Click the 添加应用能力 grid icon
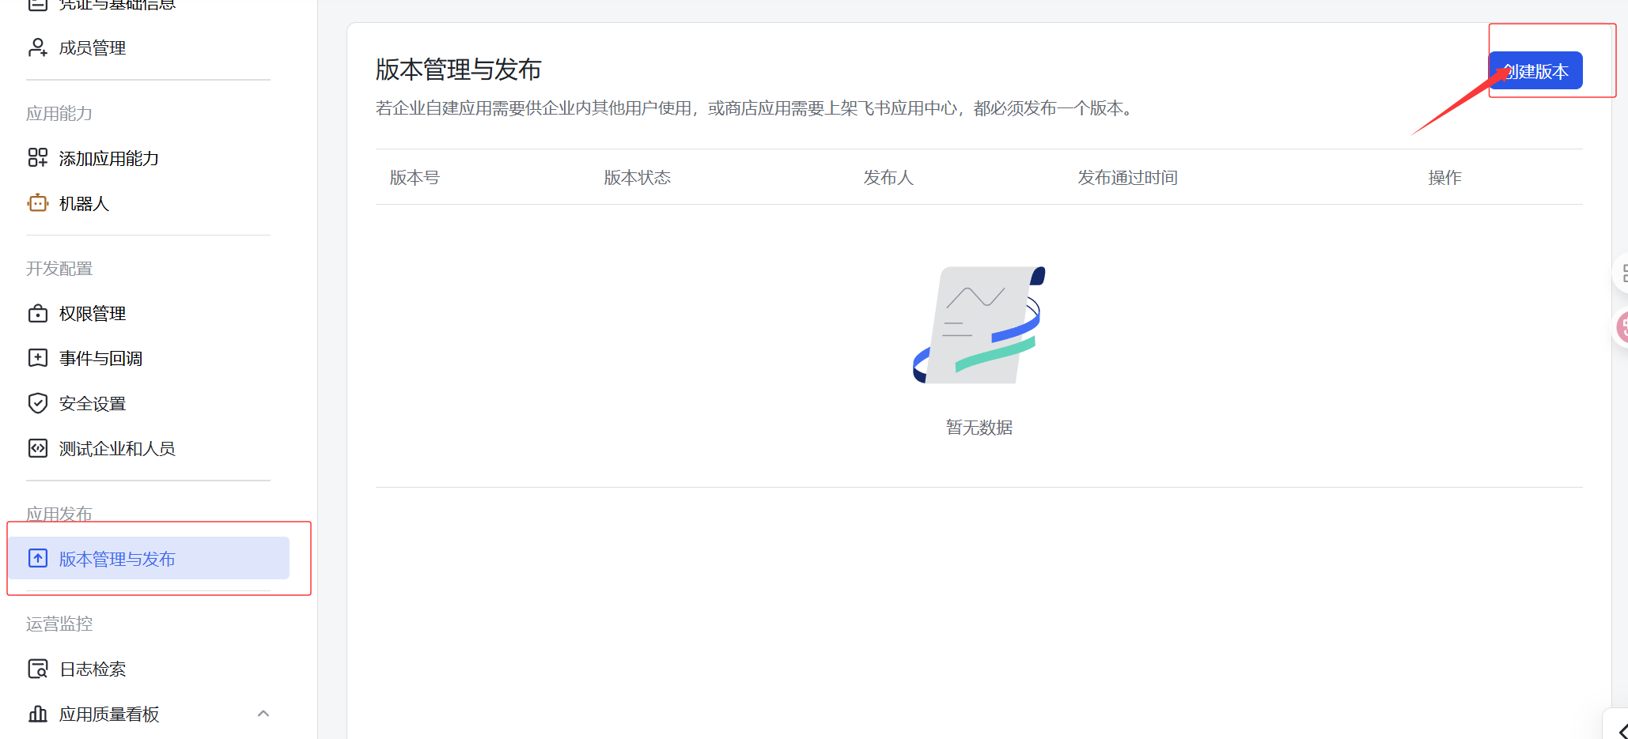The height and width of the screenshot is (739, 1628). (x=37, y=157)
